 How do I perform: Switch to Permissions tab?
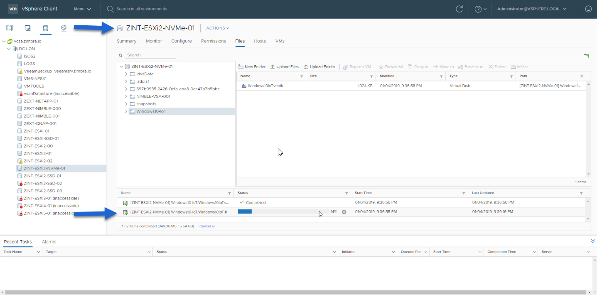pyautogui.click(x=214, y=41)
